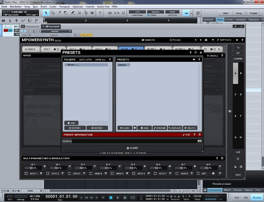The image size is (264, 202).
Task: Enable the ARP checkbox
Action: [198, 173]
